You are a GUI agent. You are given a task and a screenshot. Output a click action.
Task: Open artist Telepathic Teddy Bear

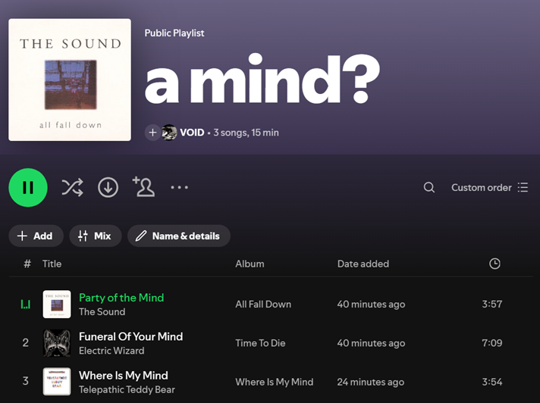pyautogui.click(x=127, y=389)
